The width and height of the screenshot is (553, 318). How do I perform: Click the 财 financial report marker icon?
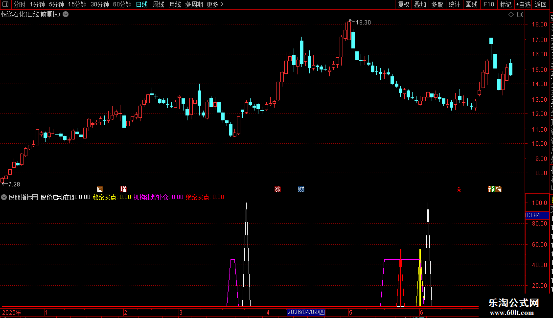[x=301, y=189]
